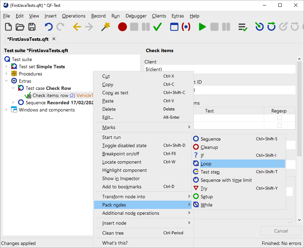Click the Open file folder icon

point(20,27)
